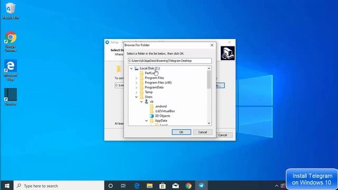This screenshot has height=190, width=338.
Task: Select the AppData folder
Action: coord(161,120)
